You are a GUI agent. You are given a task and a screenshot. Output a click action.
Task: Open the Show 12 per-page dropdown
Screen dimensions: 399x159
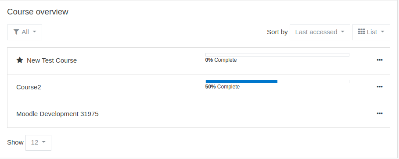coord(38,143)
